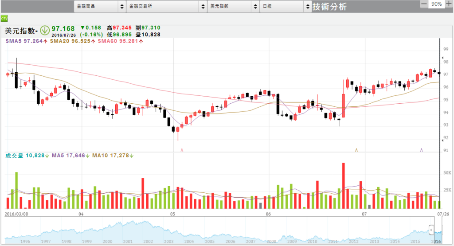Click the 07/26 end date label
Screen dimensions: 454x246
[x=443, y=214]
